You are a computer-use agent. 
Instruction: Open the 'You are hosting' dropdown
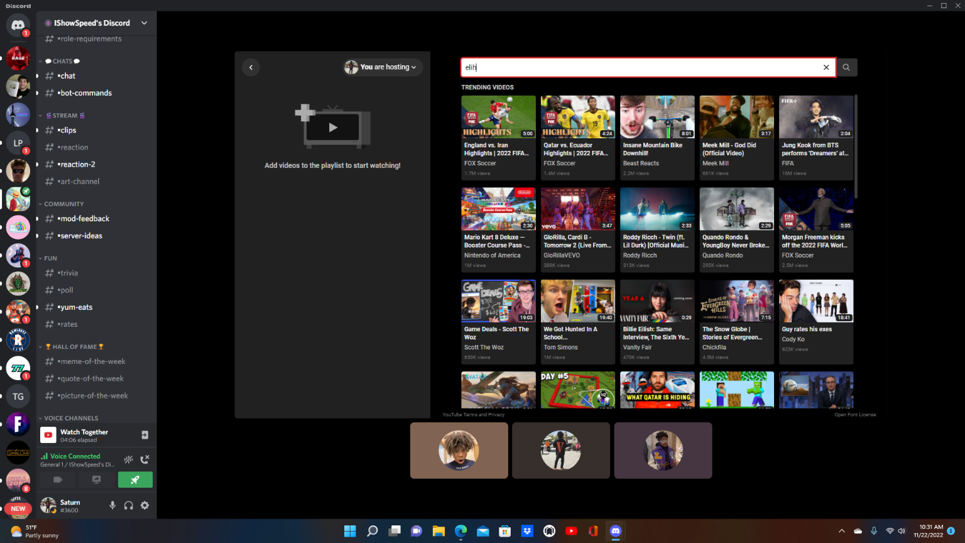383,67
